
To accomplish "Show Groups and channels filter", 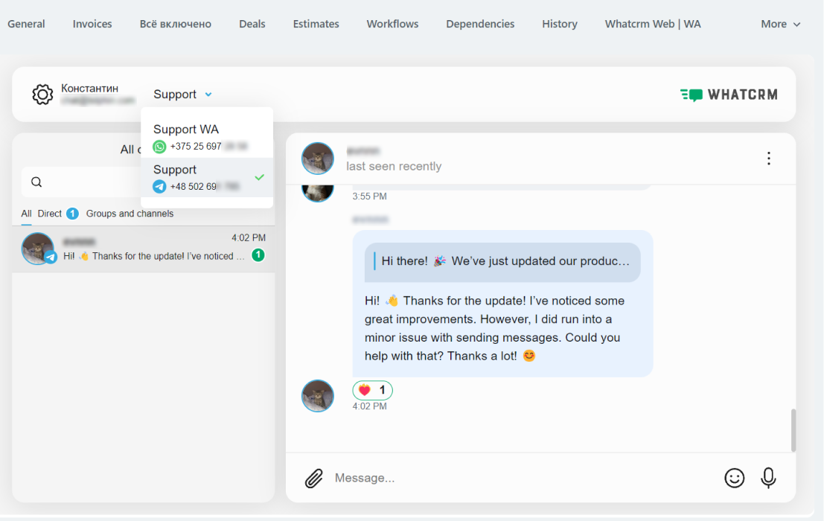I will pyautogui.click(x=130, y=214).
